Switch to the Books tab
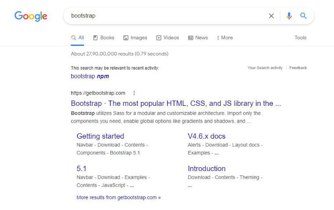334x210 pixels. click(x=104, y=38)
